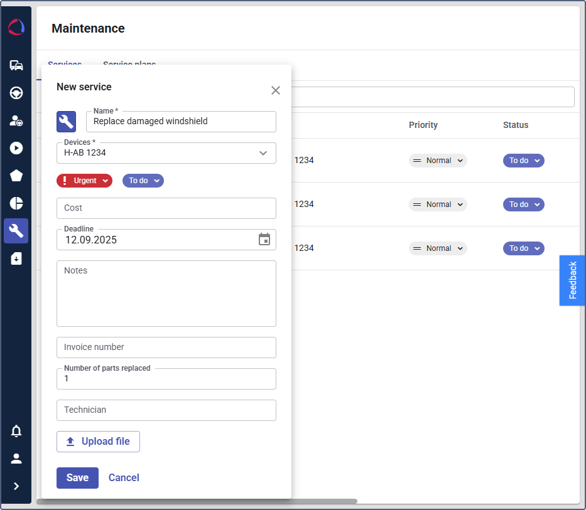Screen dimensions: 586x510
Task: Switch to the Service plans tab
Action: click(x=129, y=65)
